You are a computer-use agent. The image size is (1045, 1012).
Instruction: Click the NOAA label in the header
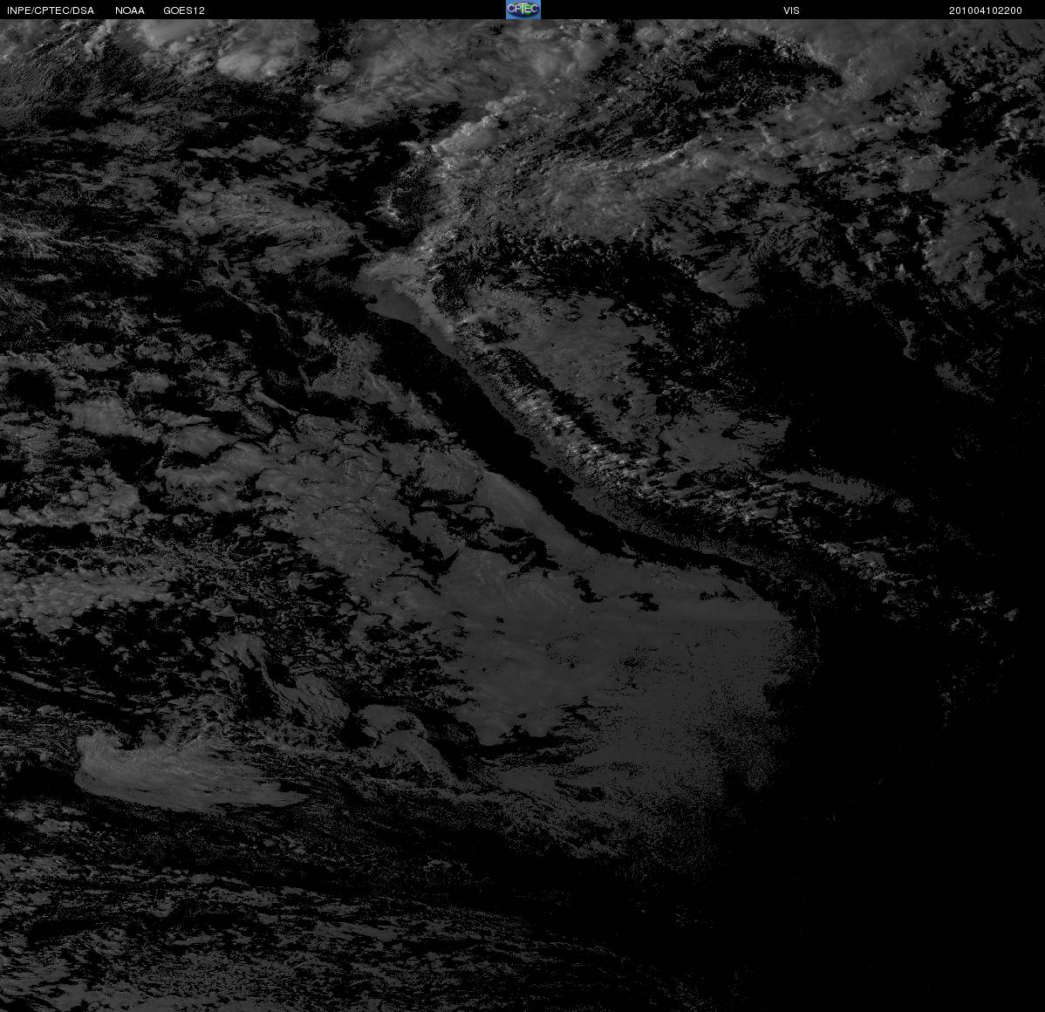(130, 10)
